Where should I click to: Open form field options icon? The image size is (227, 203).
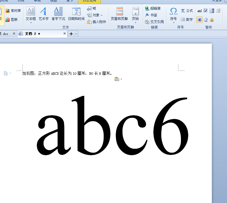218,11
